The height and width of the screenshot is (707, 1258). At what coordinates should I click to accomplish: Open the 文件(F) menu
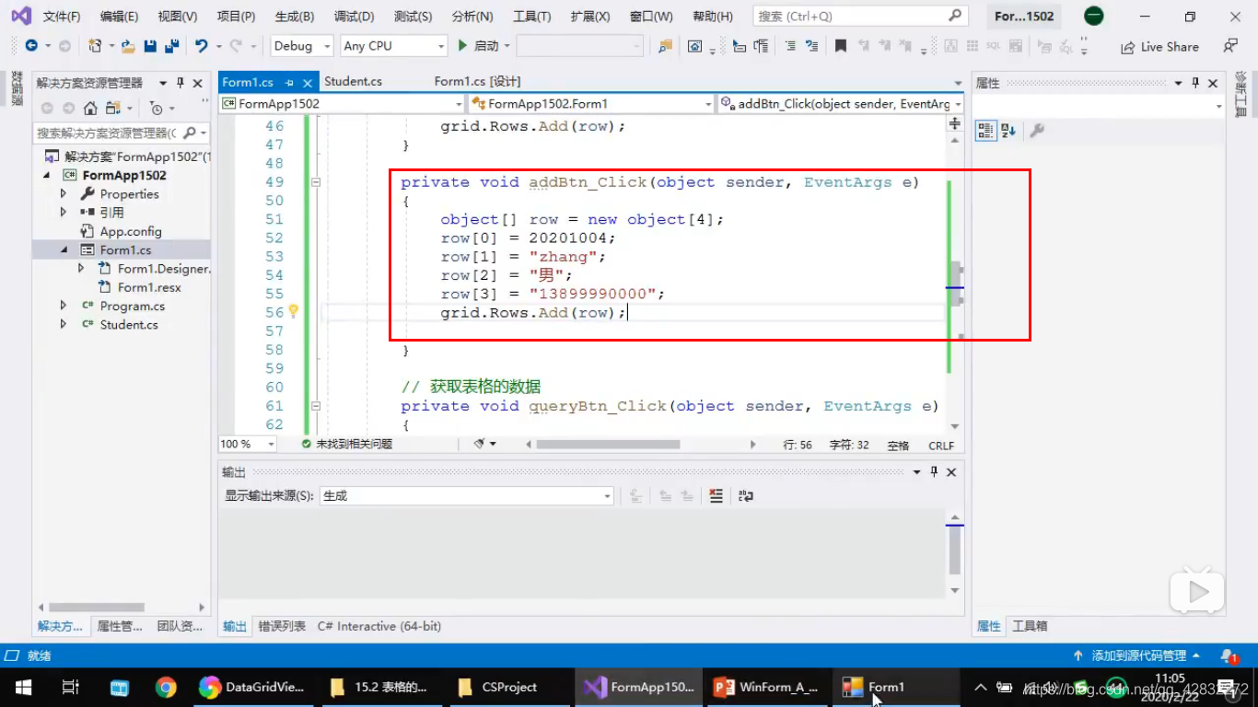coord(62,17)
